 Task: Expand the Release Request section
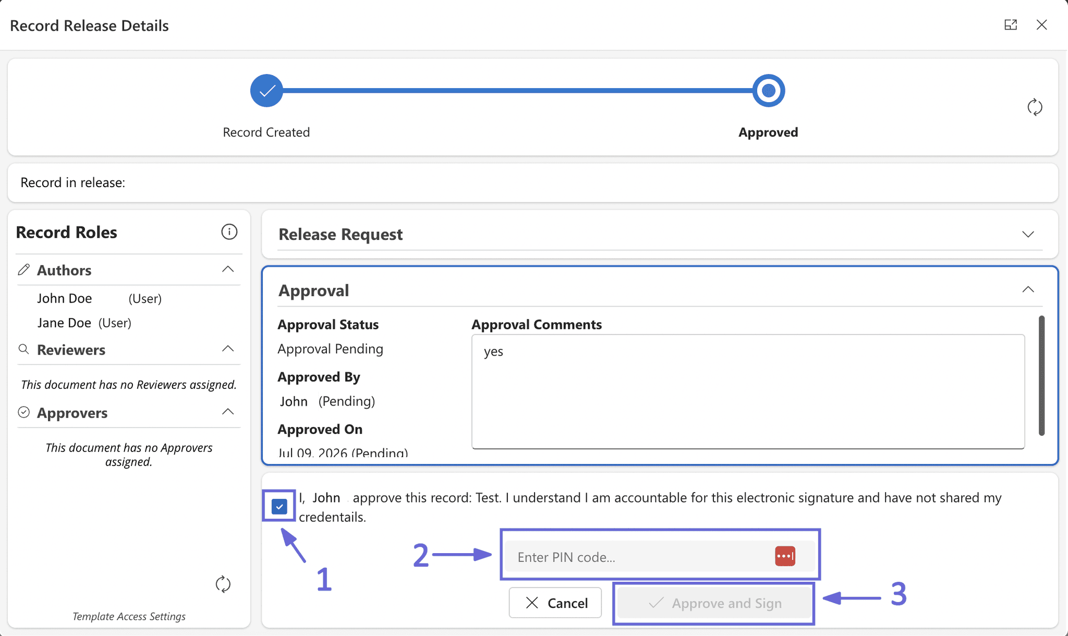tap(1028, 234)
